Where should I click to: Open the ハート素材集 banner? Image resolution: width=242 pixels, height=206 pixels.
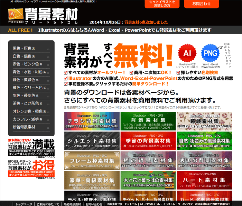204,180
